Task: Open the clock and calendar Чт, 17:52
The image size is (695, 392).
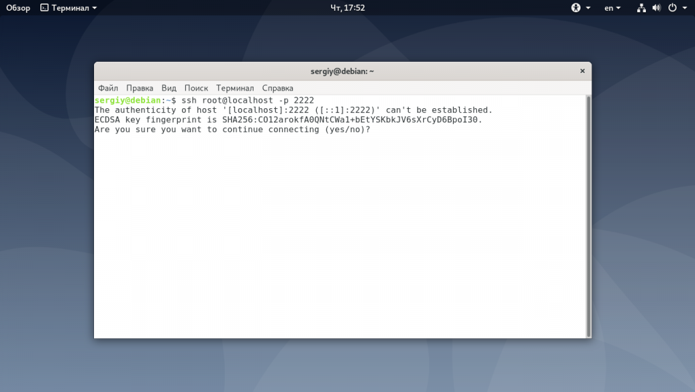Action: coord(347,7)
